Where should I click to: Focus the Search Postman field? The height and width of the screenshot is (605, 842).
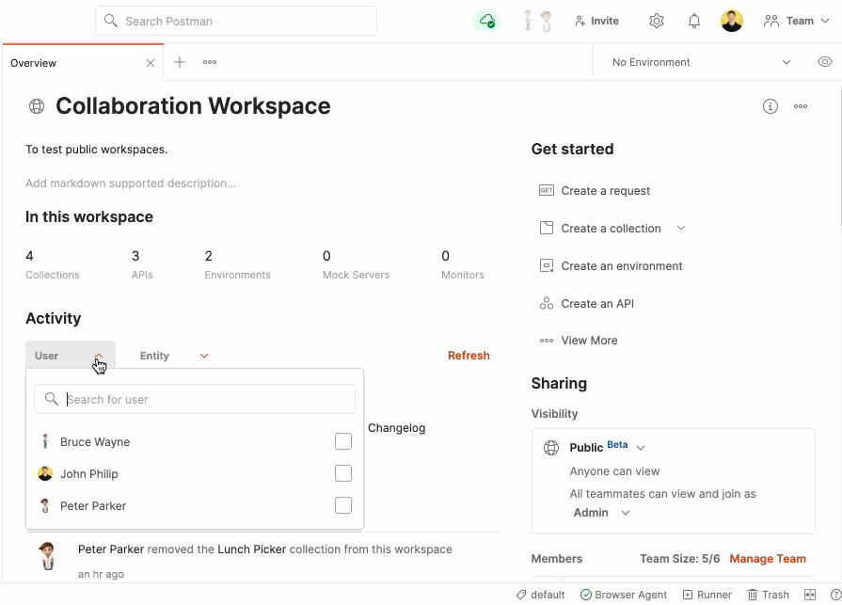pos(236,21)
